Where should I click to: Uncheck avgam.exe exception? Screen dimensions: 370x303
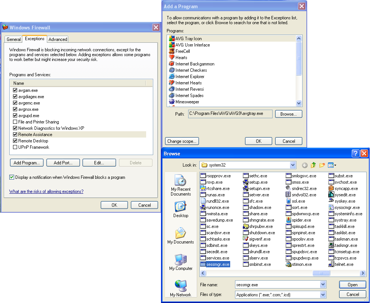(x=15, y=90)
